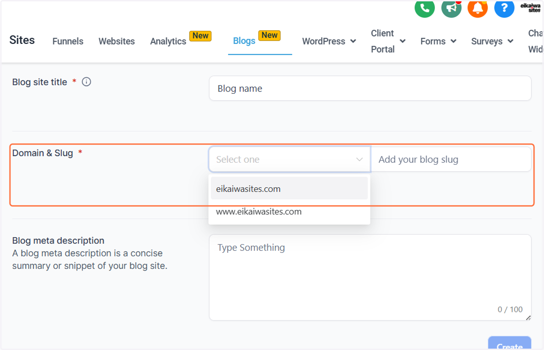
Task: Click the blue question mark help icon
Action: coord(504,8)
